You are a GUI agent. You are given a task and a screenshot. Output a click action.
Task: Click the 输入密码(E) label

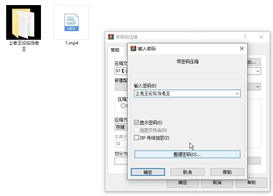pyautogui.click(x=145, y=86)
